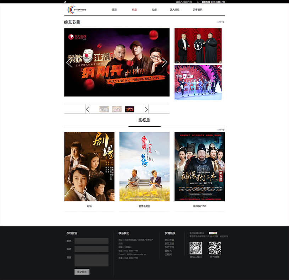Open the WeChat QR code image
289x280 pixels.
click(196, 248)
